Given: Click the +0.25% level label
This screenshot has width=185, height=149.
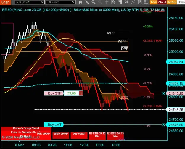Looking at the screenshot, I should tap(148, 27).
